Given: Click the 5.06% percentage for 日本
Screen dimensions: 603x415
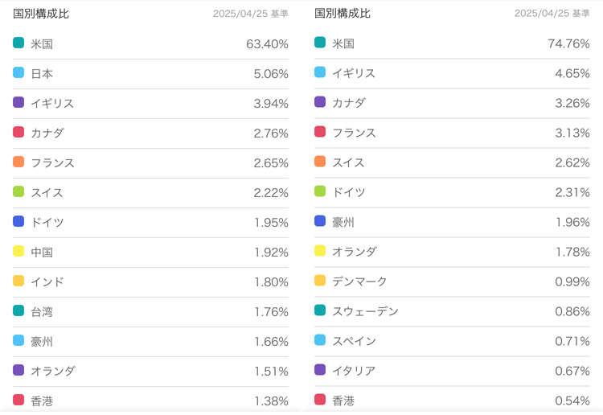Looking at the screenshot, I should click(x=270, y=73).
